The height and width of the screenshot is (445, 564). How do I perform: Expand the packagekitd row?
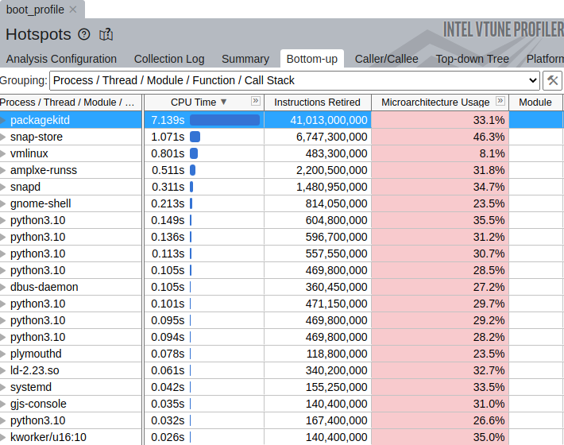pos(3,120)
